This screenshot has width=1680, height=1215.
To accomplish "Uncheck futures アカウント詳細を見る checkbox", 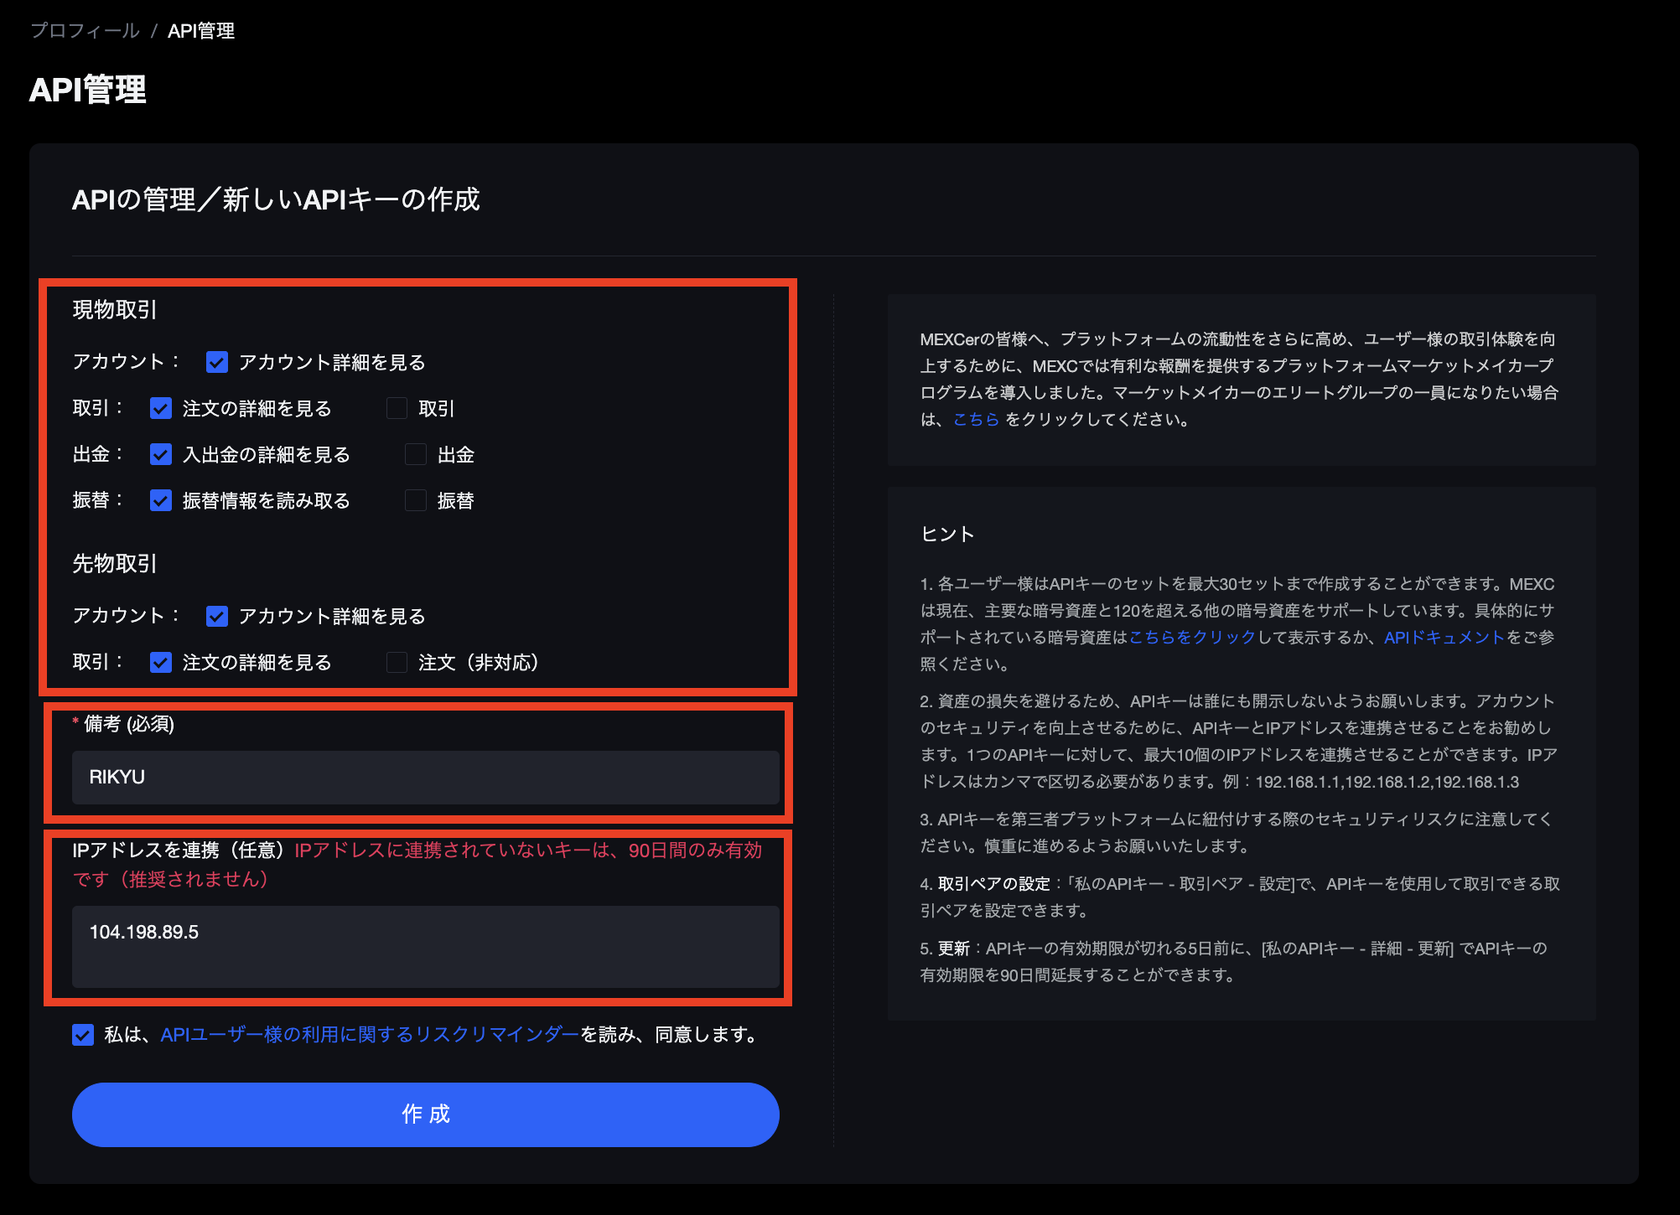I will tap(217, 616).
